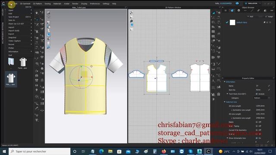Select the back bodice pattern in 2D window
The width and height of the screenshot is (276, 155).
coord(200,77)
